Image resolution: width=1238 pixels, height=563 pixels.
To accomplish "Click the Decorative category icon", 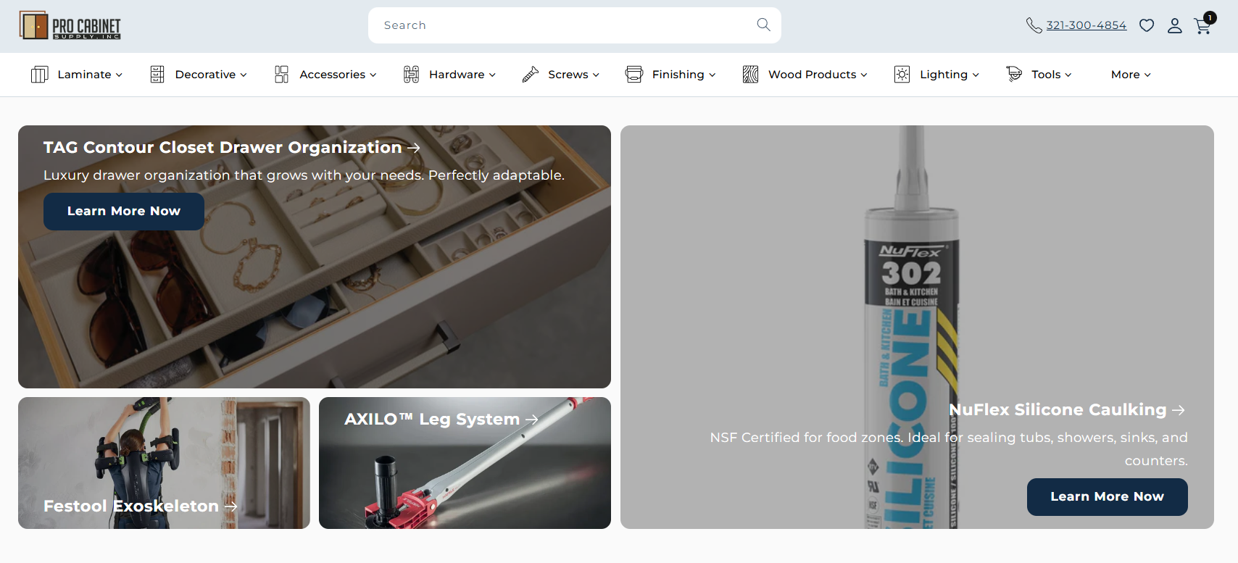I will pos(157,74).
